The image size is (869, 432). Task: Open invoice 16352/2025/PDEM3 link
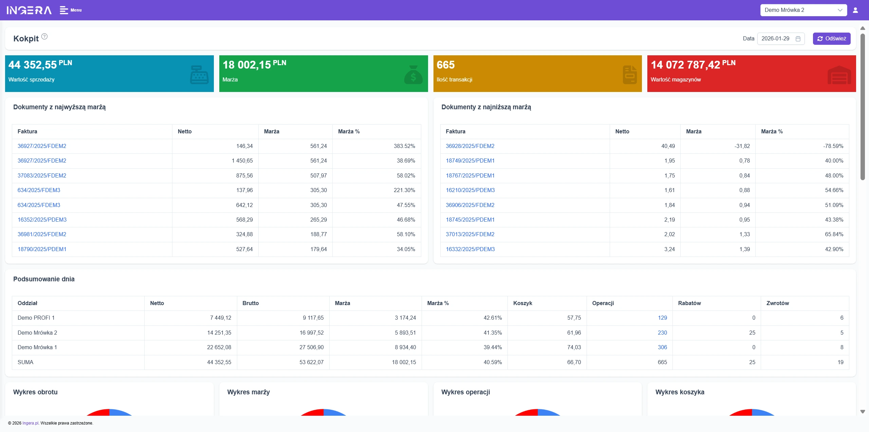coord(42,220)
